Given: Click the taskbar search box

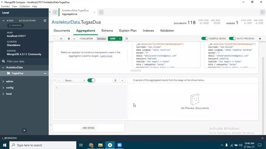Looking at the screenshot, I should click(x=43, y=145).
